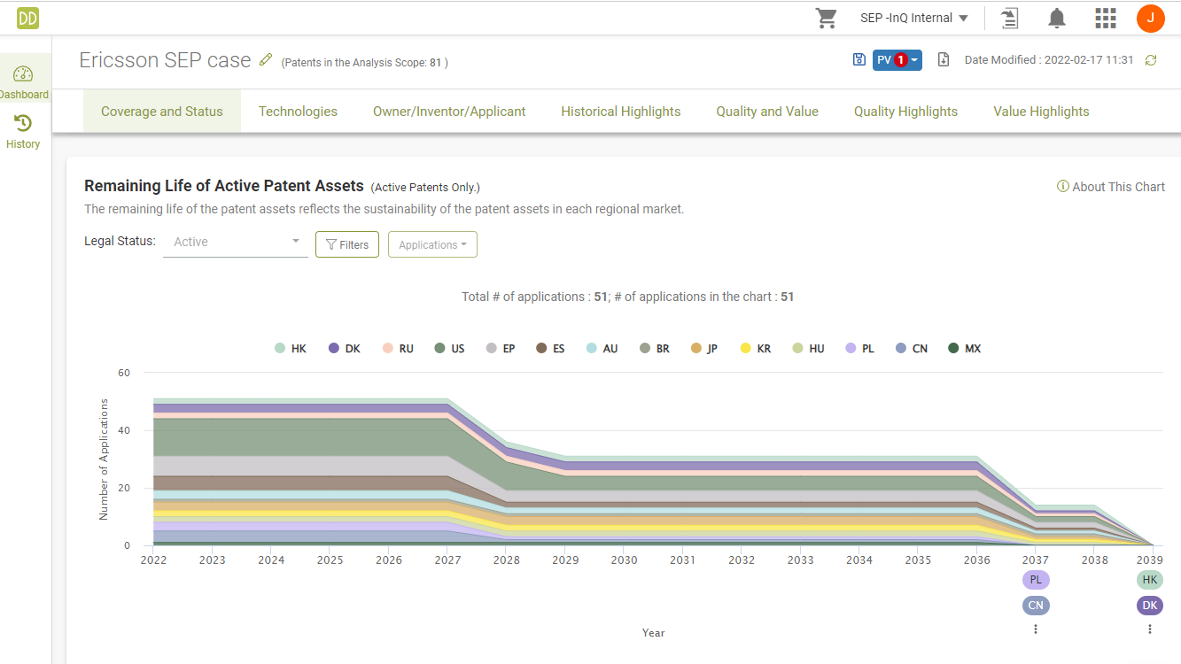This screenshot has height=664, width=1181.
Task: Click the CN badge under 2037
Action: coord(1036,606)
